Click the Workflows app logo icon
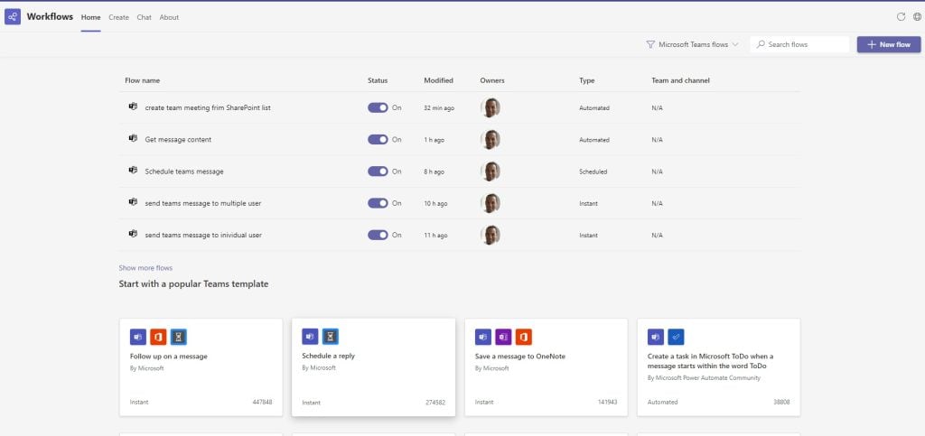Image resolution: width=925 pixels, height=436 pixels. (13, 16)
